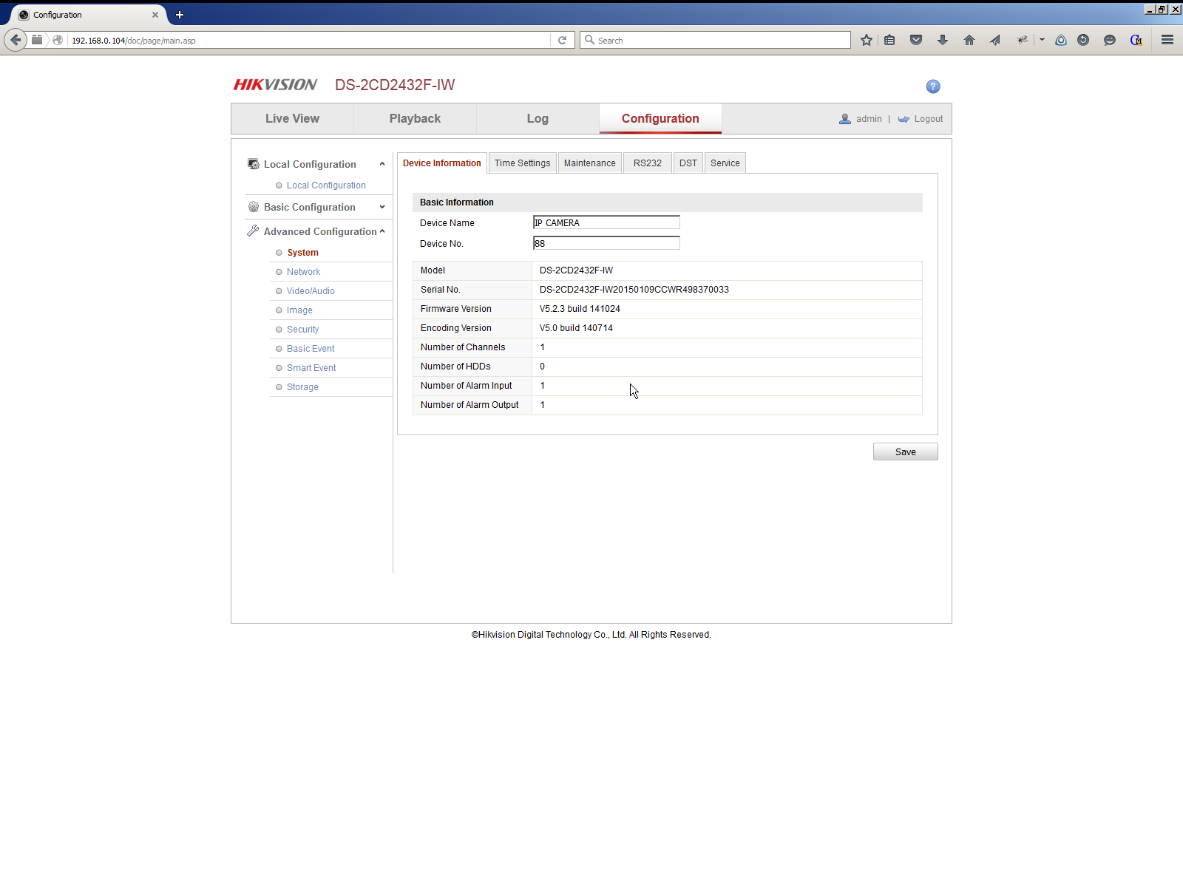Image resolution: width=1183 pixels, height=869 pixels.
Task: Expand the Basic Configuration section arrow
Action: 382,207
